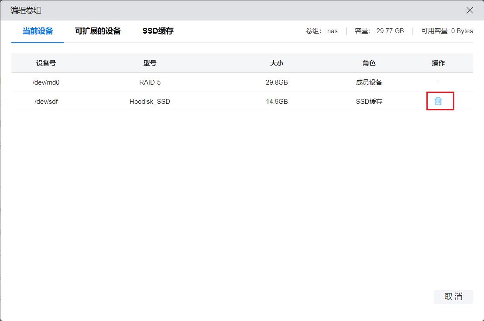This screenshot has height=321, width=484.
Task: Open the 可扩展的设备 tab
Action: [98, 31]
